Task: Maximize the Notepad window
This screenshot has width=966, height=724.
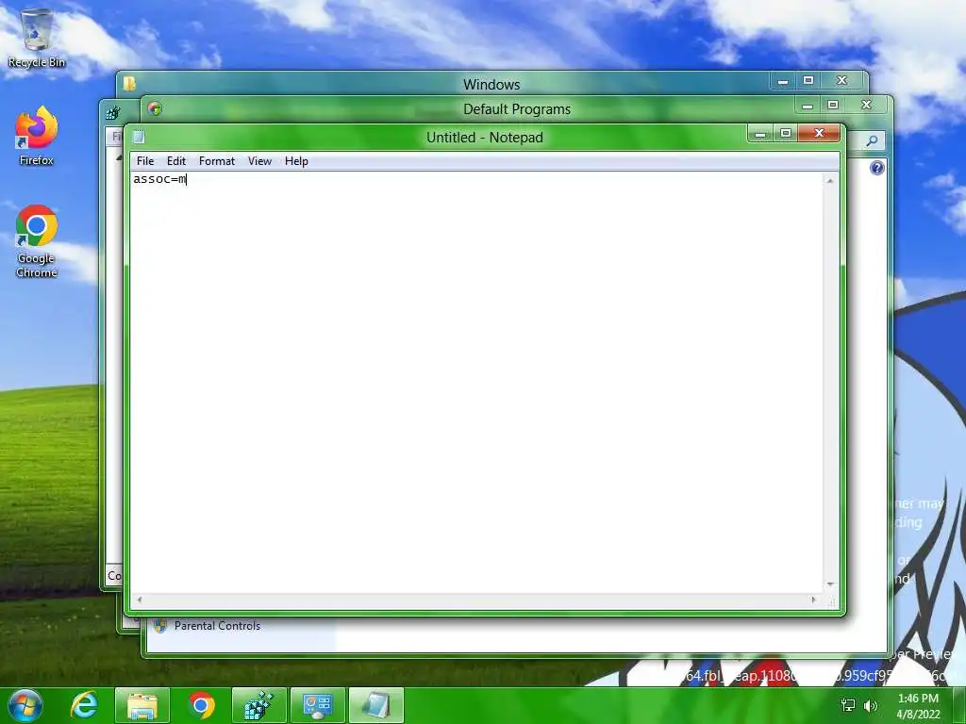Action: [786, 133]
